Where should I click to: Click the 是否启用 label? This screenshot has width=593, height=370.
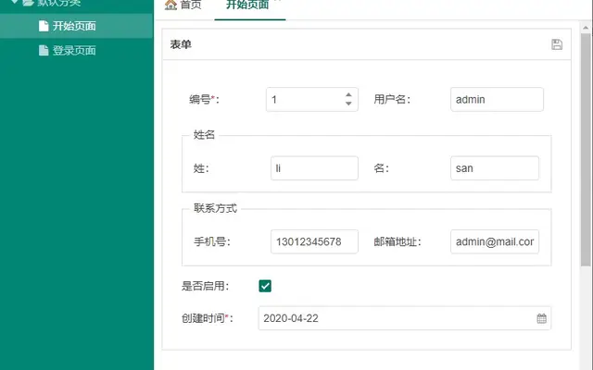tap(205, 286)
